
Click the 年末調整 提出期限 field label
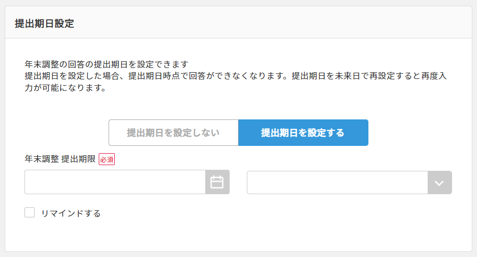(60, 159)
